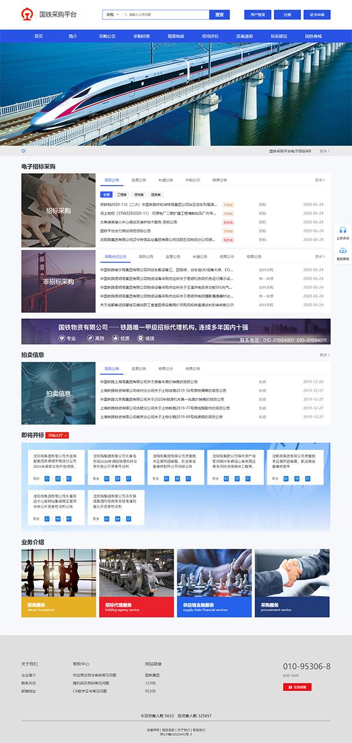Screen dimensions: 352x743
Task: Open the 招商服务 yellow service tile
Action: pyautogui.click(x=59, y=583)
